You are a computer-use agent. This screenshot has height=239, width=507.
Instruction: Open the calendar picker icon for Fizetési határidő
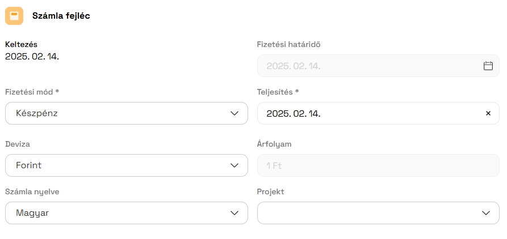point(488,66)
